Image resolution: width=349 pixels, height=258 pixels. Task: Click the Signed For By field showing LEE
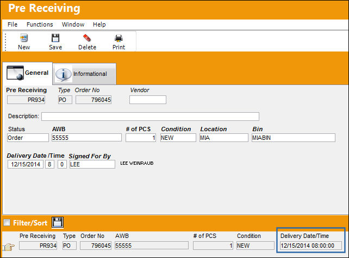click(92, 164)
